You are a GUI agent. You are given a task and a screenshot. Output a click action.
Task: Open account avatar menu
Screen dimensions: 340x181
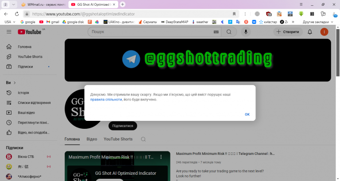pos(324,32)
